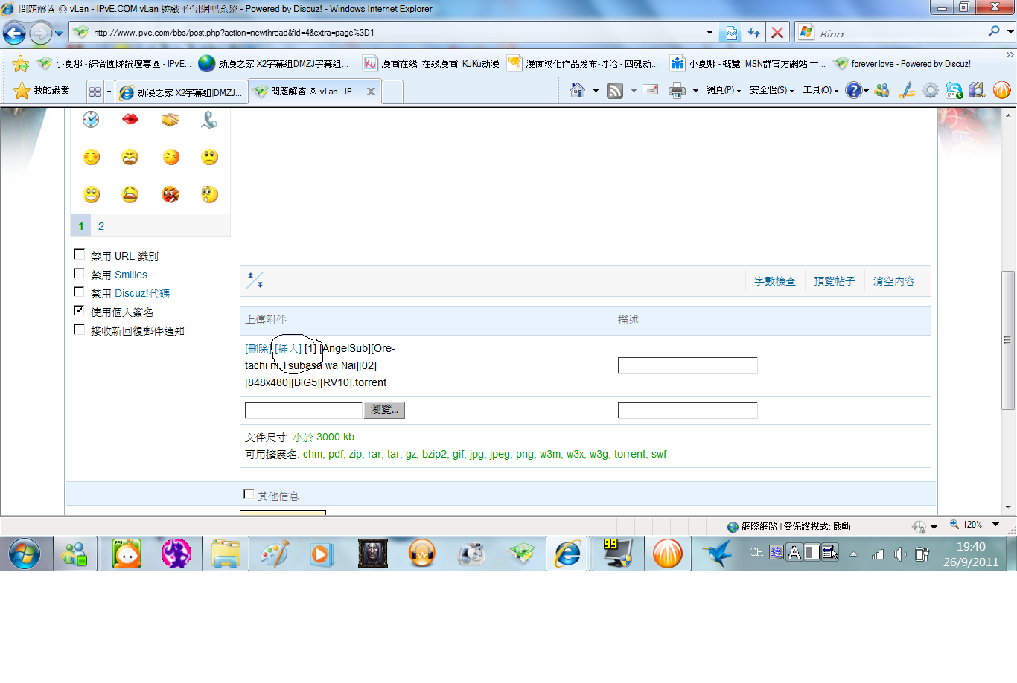
Task: Open Windows Explorer folder in taskbar
Action: 226,554
